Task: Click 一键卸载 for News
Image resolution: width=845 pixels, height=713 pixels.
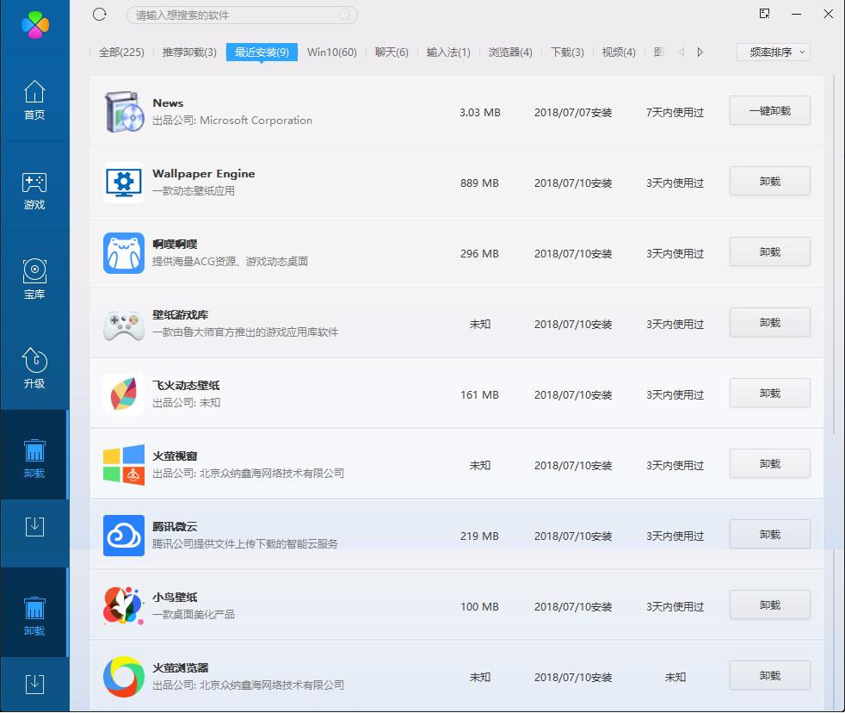Action: [770, 110]
